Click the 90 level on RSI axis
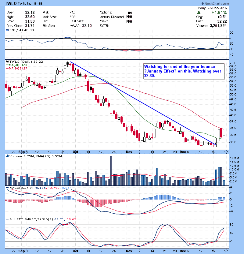 (231, 32)
